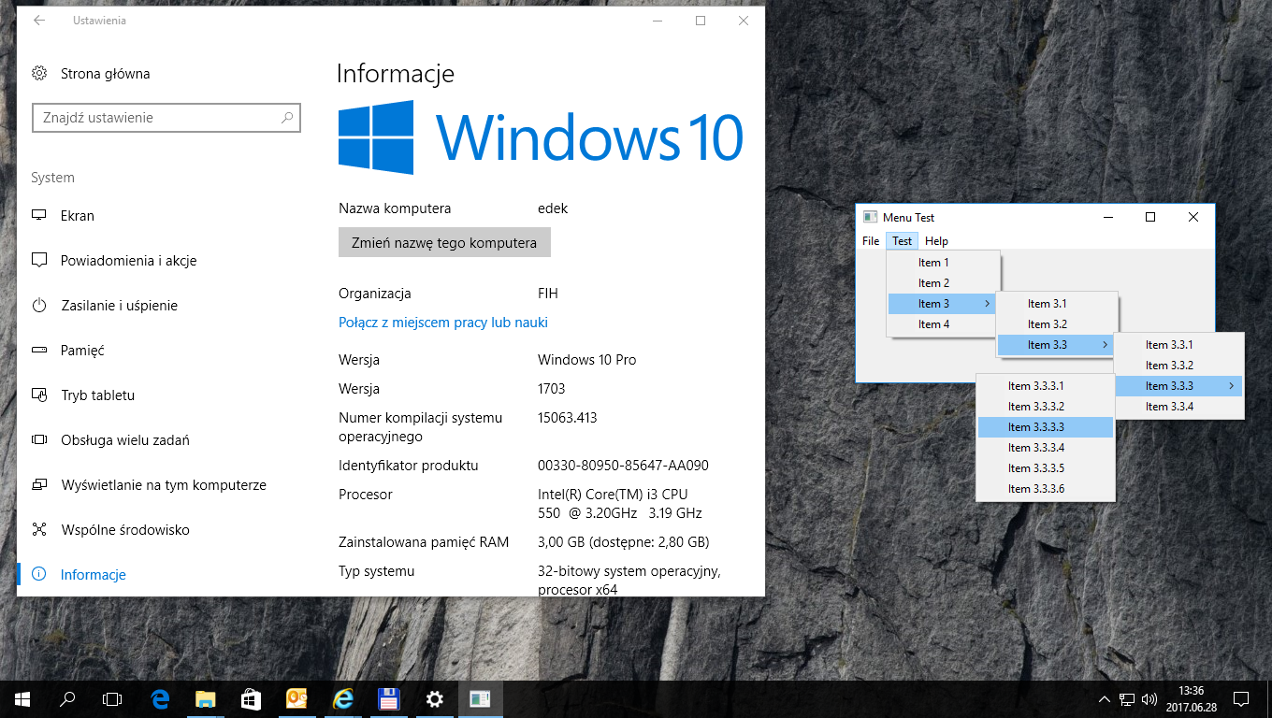Click the Windows 10 Pro edition value
Screen dimensions: 1272x718
coord(586,360)
